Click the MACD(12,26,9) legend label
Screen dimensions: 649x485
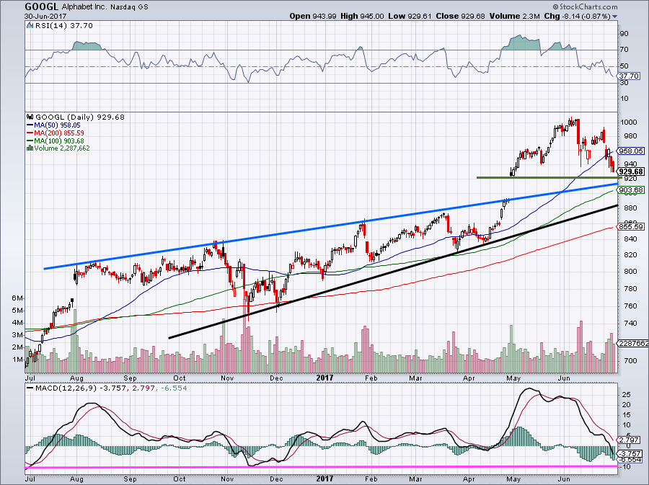coord(66,388)
